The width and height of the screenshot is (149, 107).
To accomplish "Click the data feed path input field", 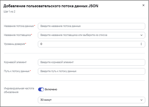I will [x=91, y=71].
